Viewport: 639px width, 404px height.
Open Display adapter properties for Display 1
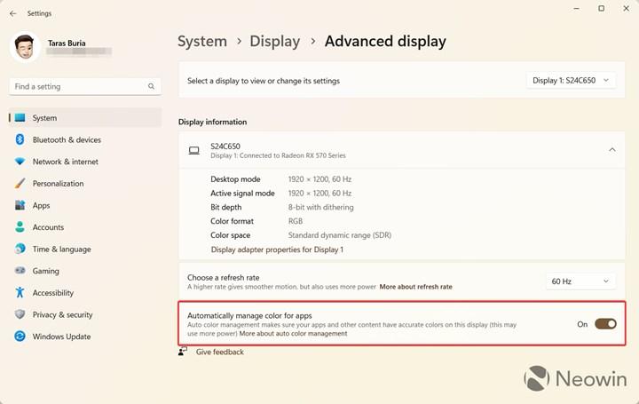coord(277,250)
